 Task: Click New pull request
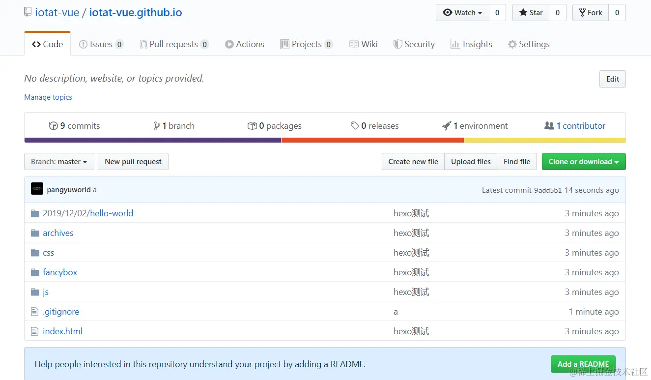(x=133, y=162)
